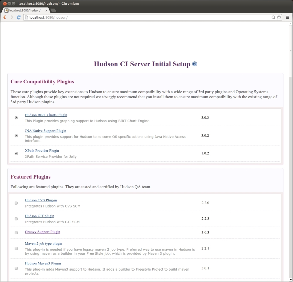This screenshot has height=282, width=293.
Task: Tick the Hudson Maven3 Plugin checkbox
Action: [x=16, y=268]
